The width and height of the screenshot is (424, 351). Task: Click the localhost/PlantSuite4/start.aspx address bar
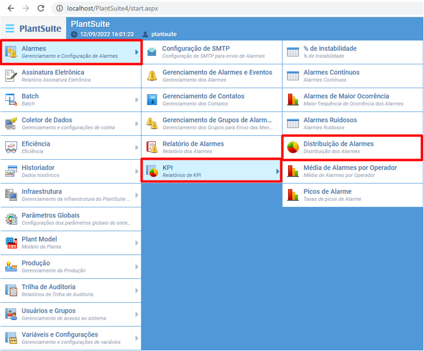click(237, 8)
